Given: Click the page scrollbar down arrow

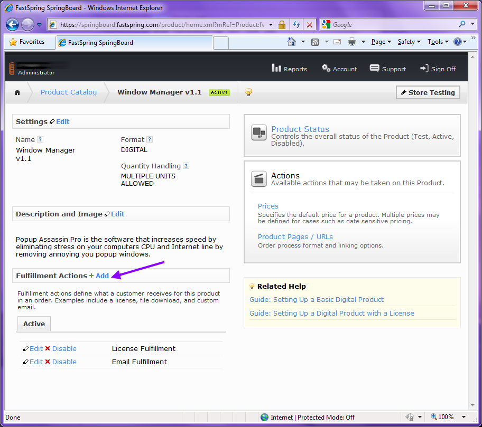Looking at the screenshot, I should [x=472, y=405].
